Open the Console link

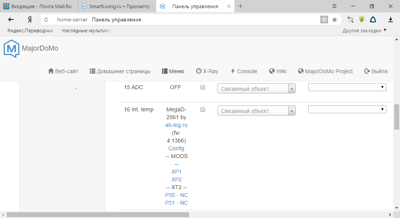pyautogui.click(x=244, y=71)
